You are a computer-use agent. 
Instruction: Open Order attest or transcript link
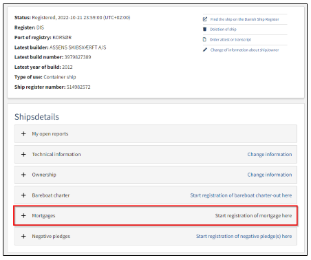click(x=230, y=39)
